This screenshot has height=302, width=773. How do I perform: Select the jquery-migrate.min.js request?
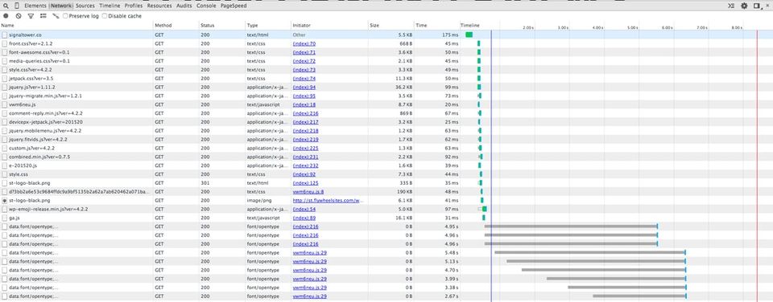(45, 96)
